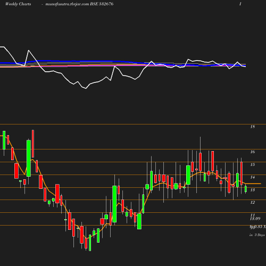The image size is (266, 266).
Task: Click the munafasutra.tbrjar.com BSE 532676 label
Action: click(x=79, y=4)
